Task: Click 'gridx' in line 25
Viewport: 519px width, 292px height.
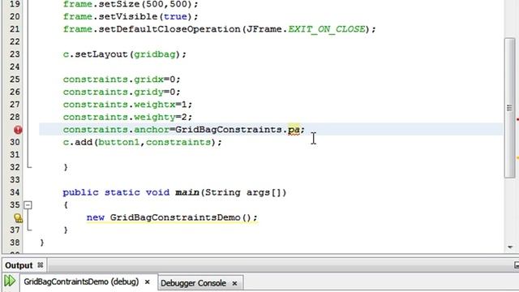Action: [148, 79]
